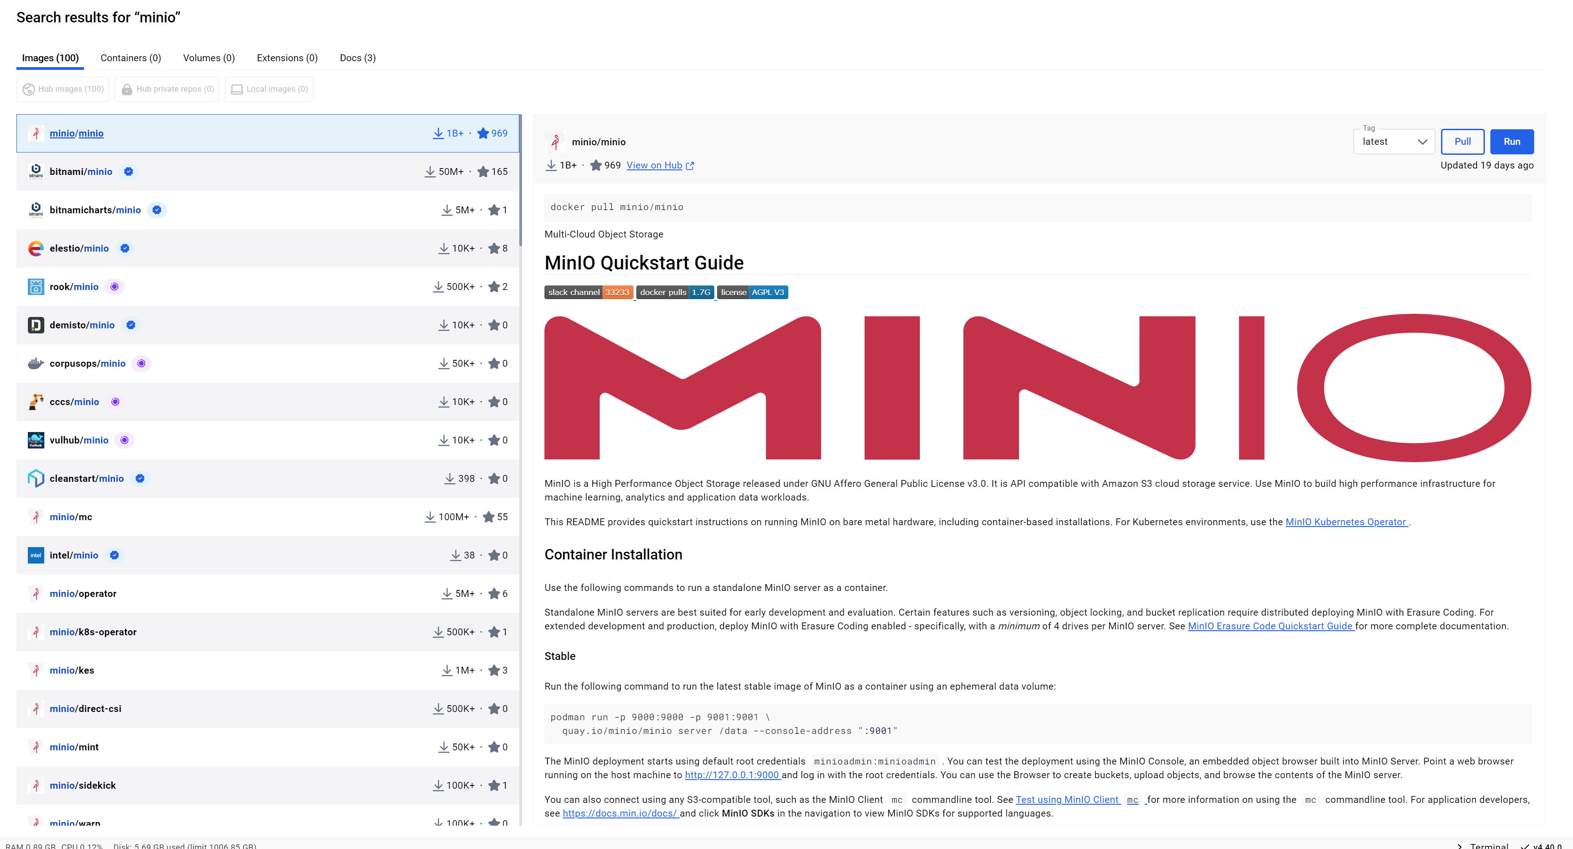Screen dimensions: 1573x849
Task: Switch to the Containers (0) tab
Action: (131, 58)
